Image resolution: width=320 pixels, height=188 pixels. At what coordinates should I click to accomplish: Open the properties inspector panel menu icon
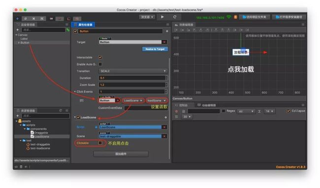click(x=167, y=25)
